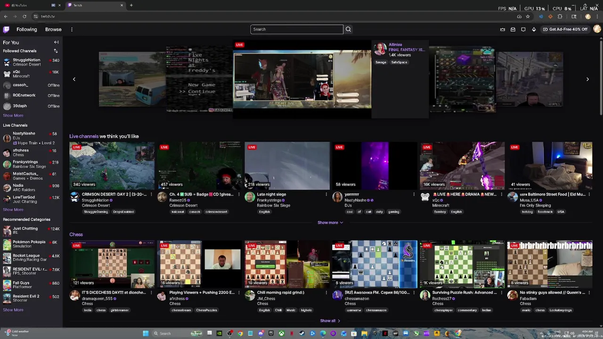The image size is (603, 339).
Task: Open options menu for Late night siege
Action: (x=326, y=194)
